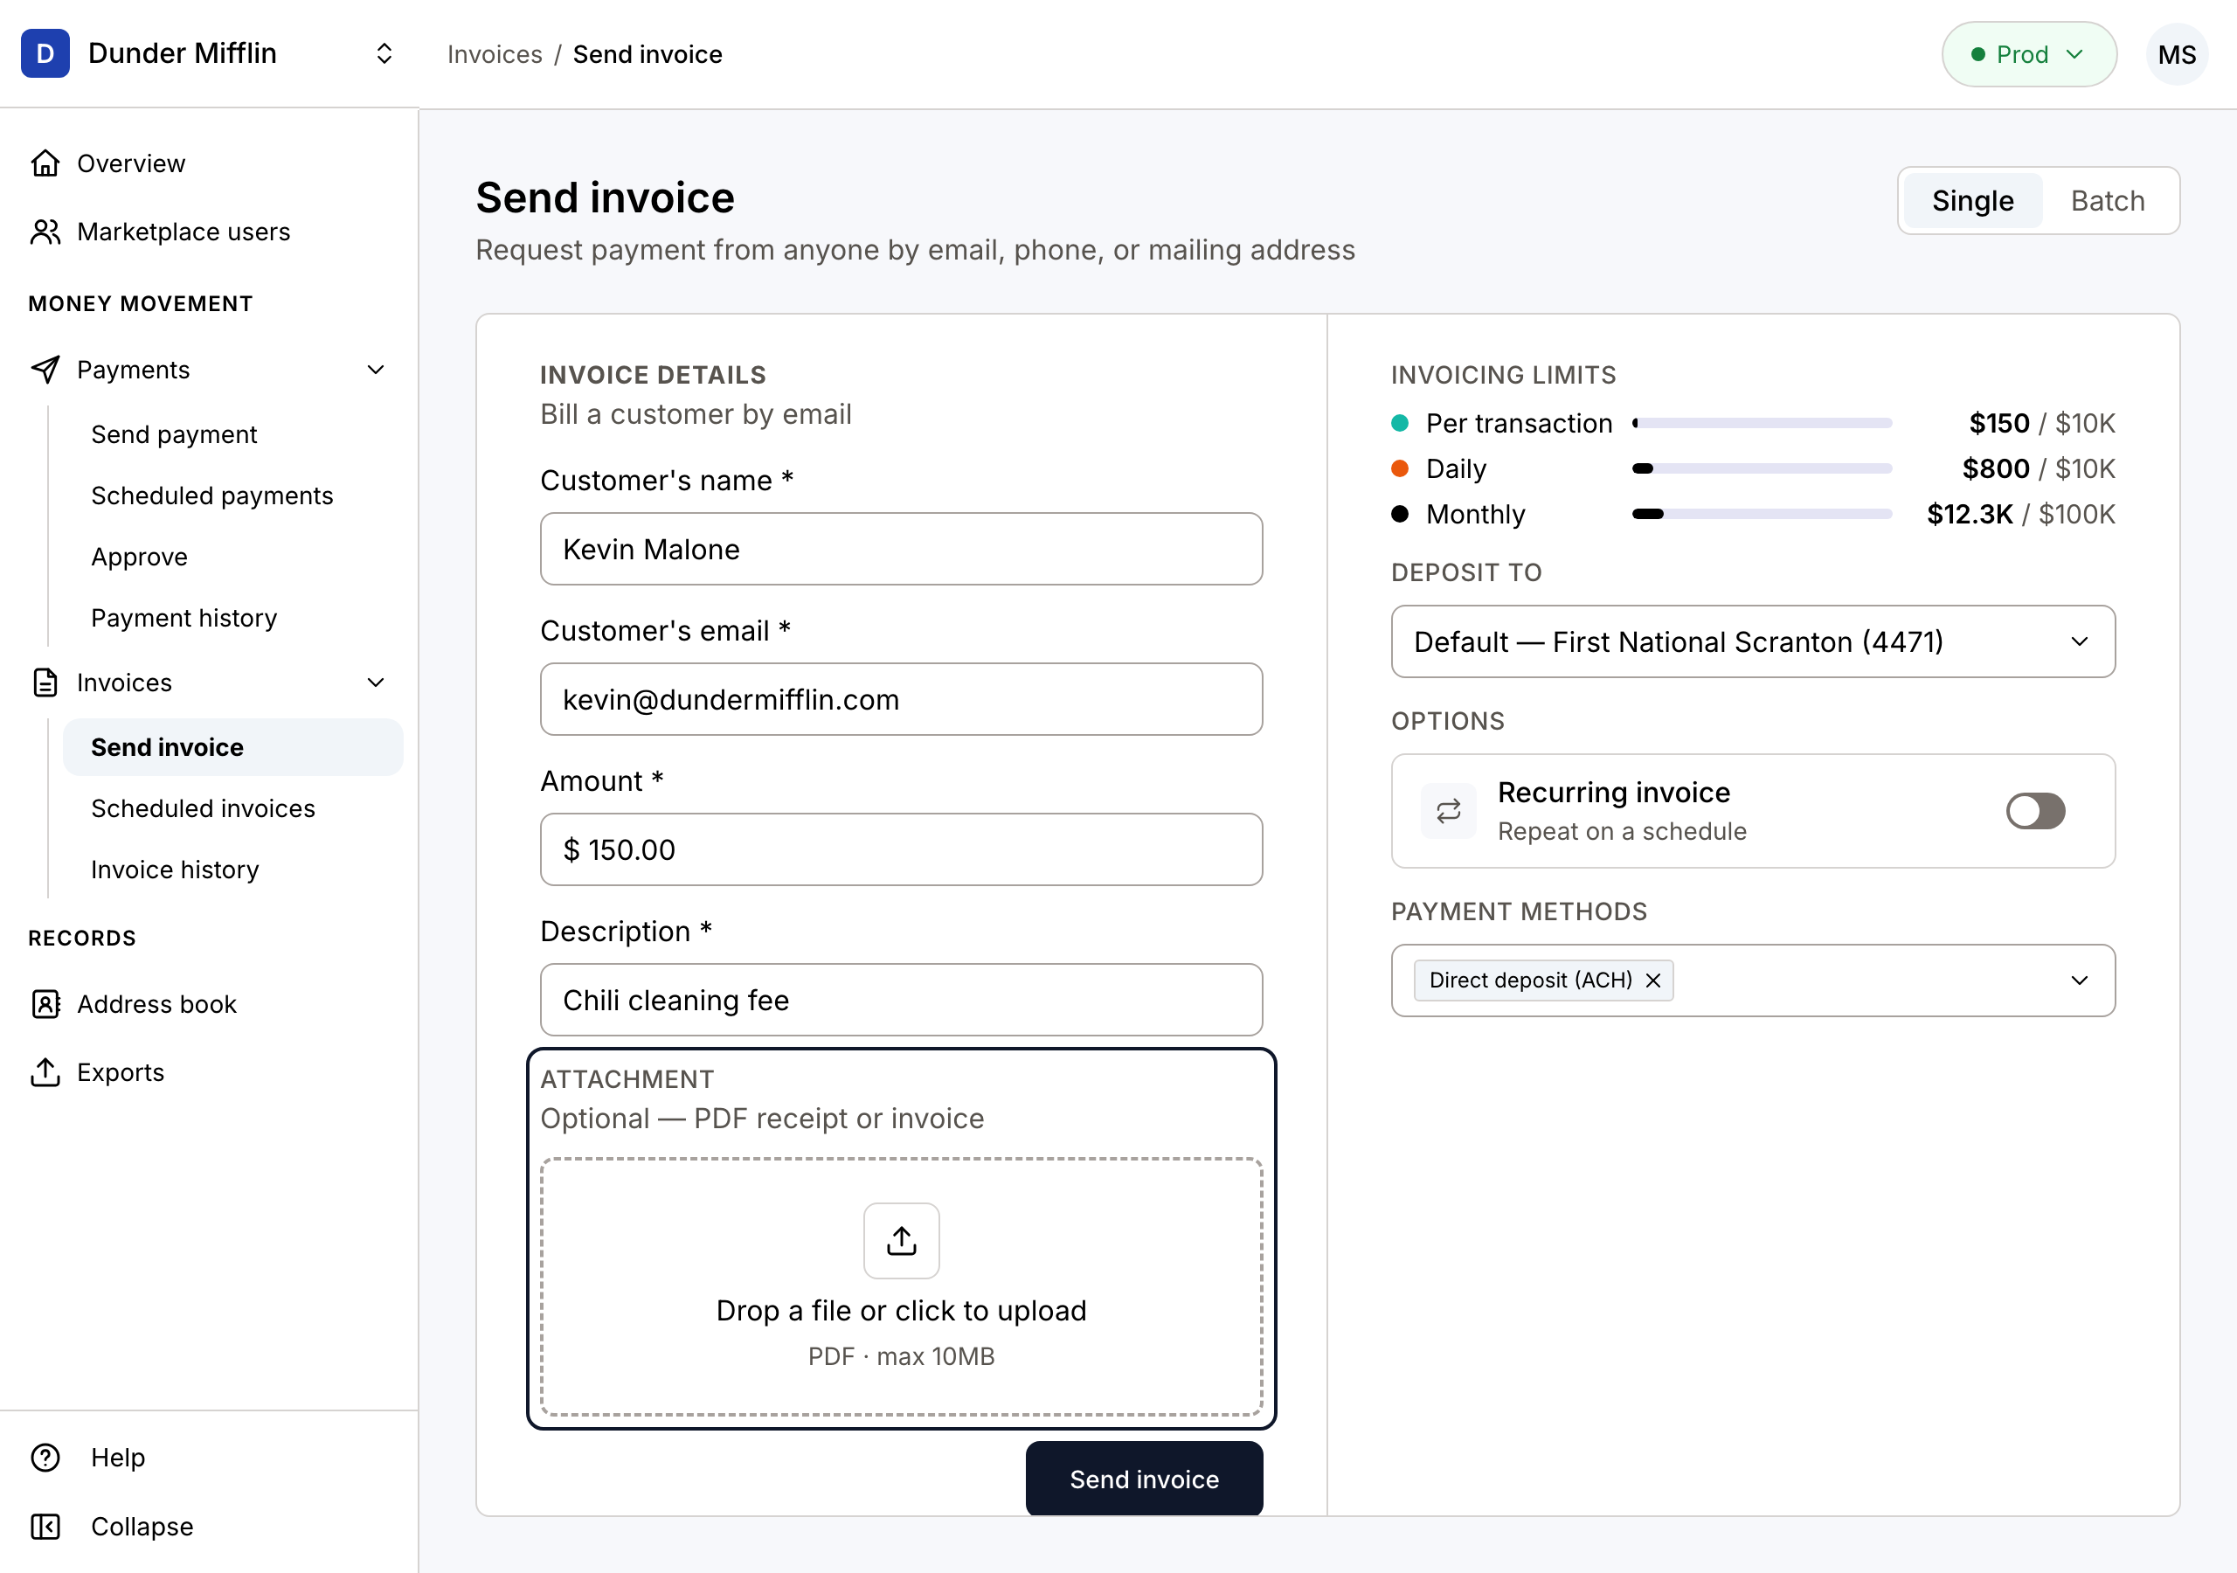Click the Exports upload icon
Screen dimensions: 2237x1573
click(45, 1072)
